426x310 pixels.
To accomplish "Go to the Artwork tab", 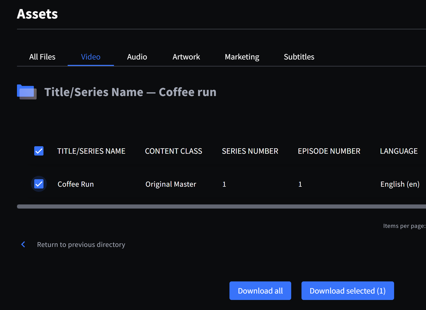I will pyautogui.click(x=186, y=57).
